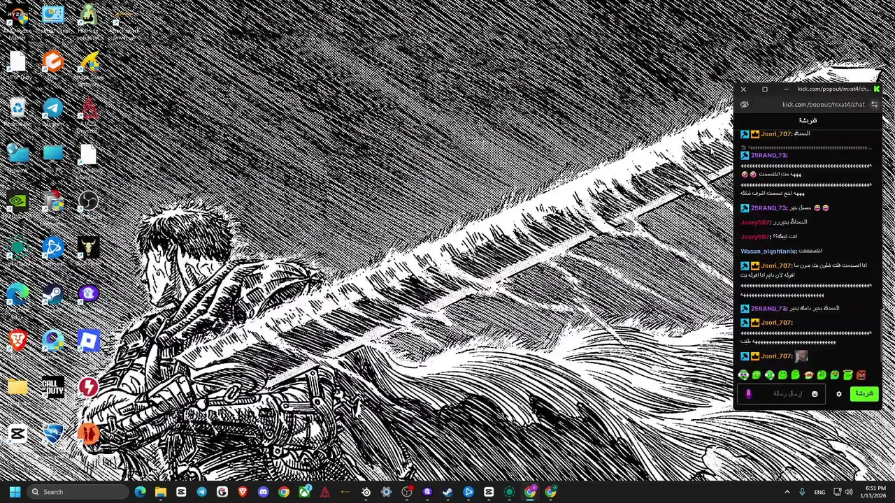This screenshot has width=895, height=503.
Task: Open File Explorer from the taskbar
Action: pyautogui.click(x=160, y=492)
